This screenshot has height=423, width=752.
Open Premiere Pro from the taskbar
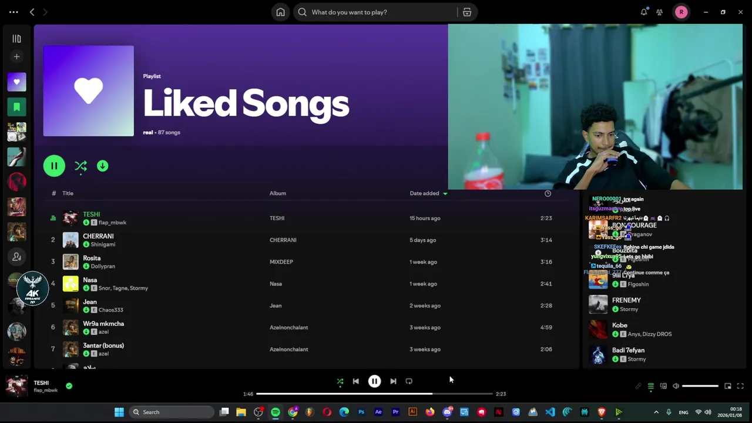pos(395,412)
